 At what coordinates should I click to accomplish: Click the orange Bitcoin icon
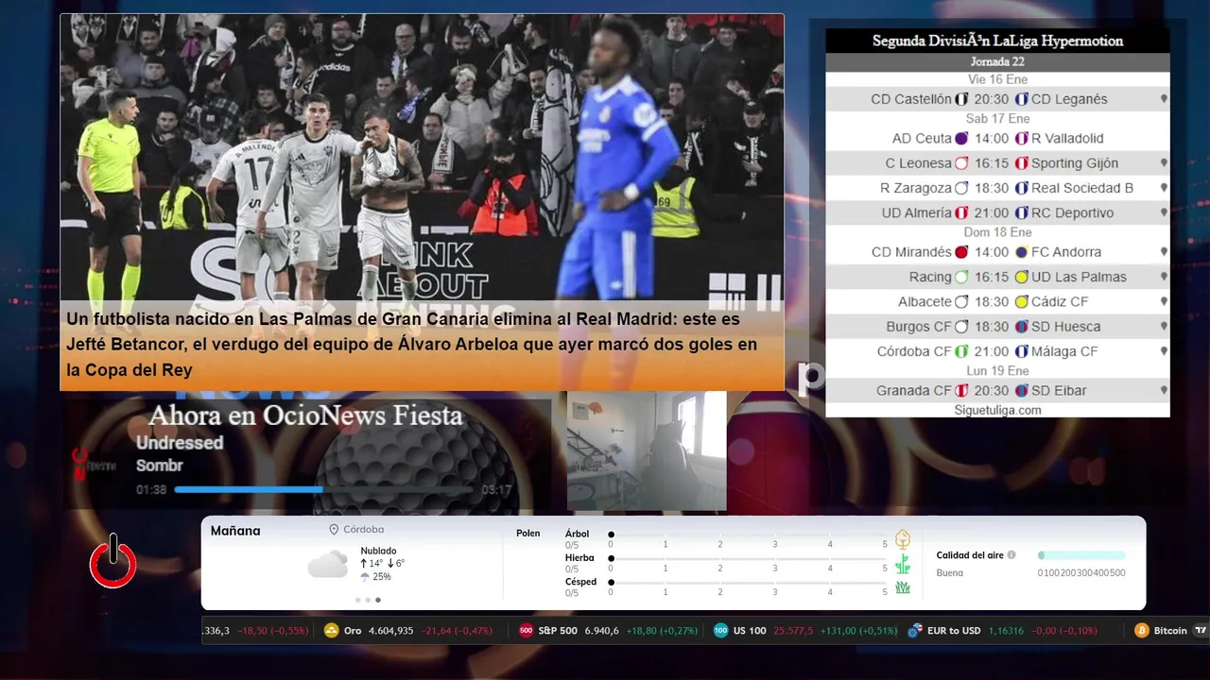pos(1142,631)
